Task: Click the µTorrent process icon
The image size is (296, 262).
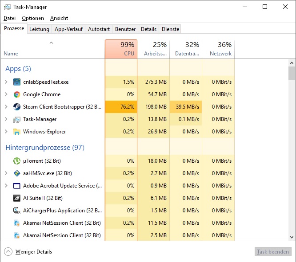Action: click(17, 161)
